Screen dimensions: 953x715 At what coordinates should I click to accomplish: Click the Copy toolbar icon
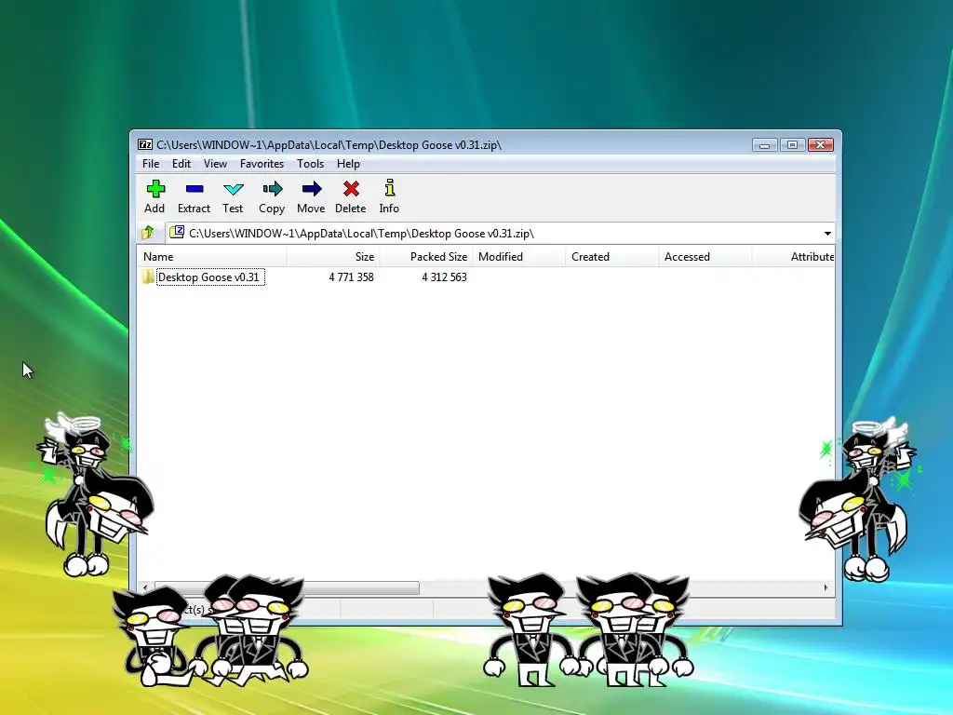click(273, 189)
